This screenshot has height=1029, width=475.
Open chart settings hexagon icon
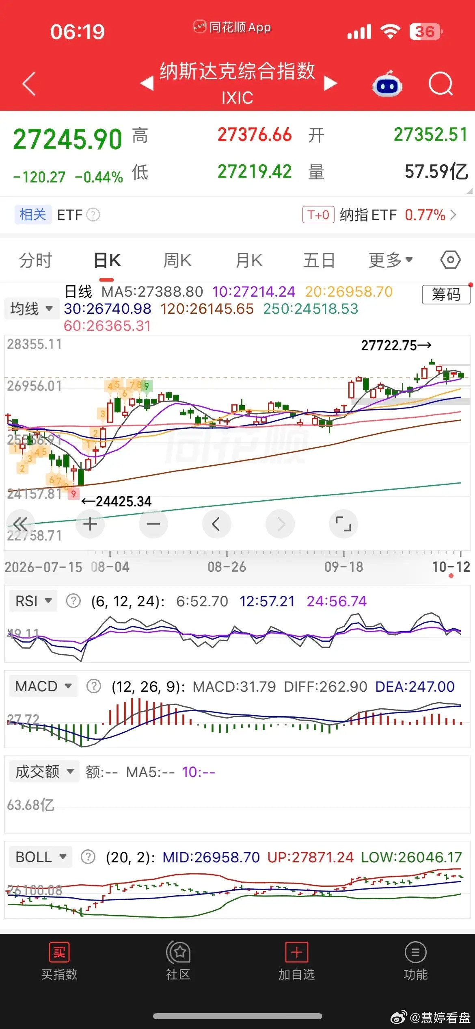[x=451, y=260]
